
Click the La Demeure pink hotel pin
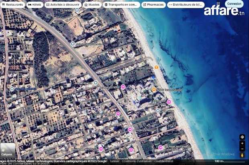point(169,102)
